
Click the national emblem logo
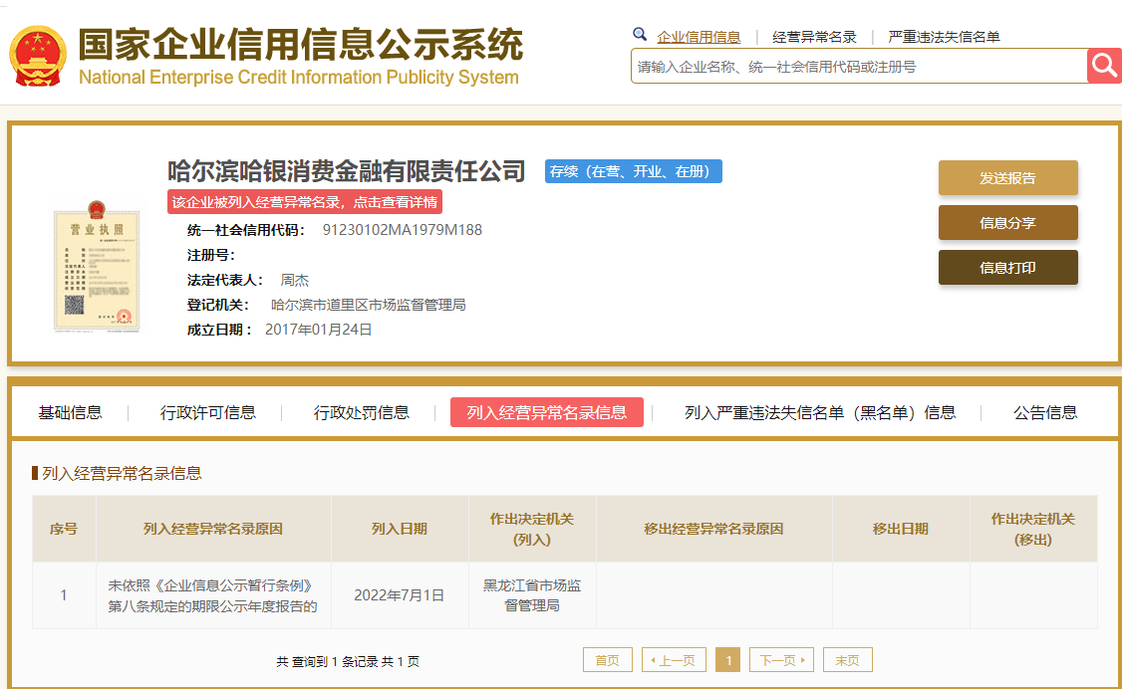click(38, 57)
